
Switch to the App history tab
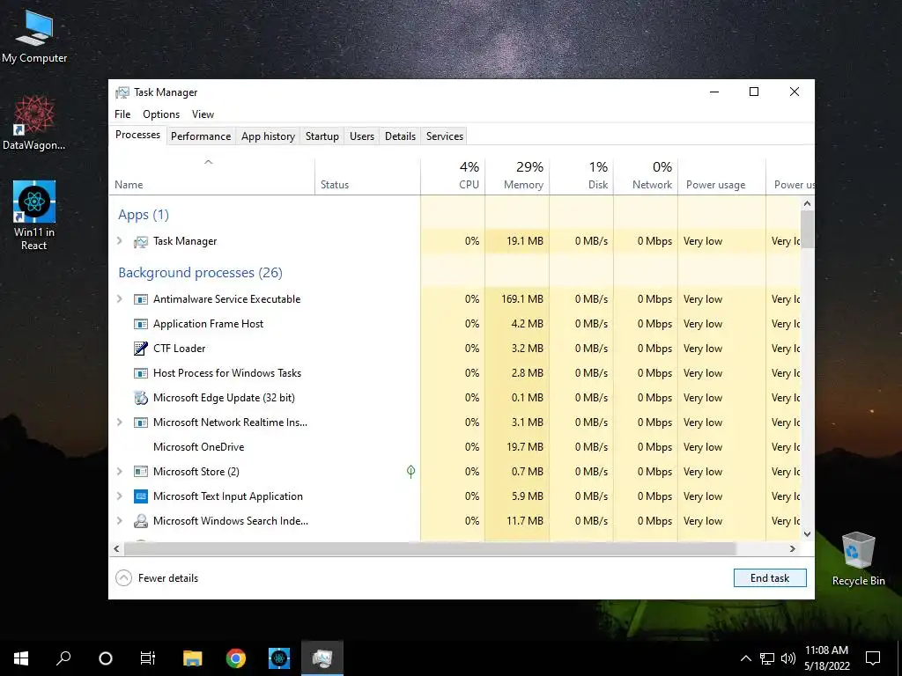268,136
